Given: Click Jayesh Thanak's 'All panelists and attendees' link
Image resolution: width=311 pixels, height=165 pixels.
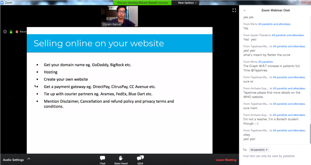Looking at the screenshot, I should (288, 35).
